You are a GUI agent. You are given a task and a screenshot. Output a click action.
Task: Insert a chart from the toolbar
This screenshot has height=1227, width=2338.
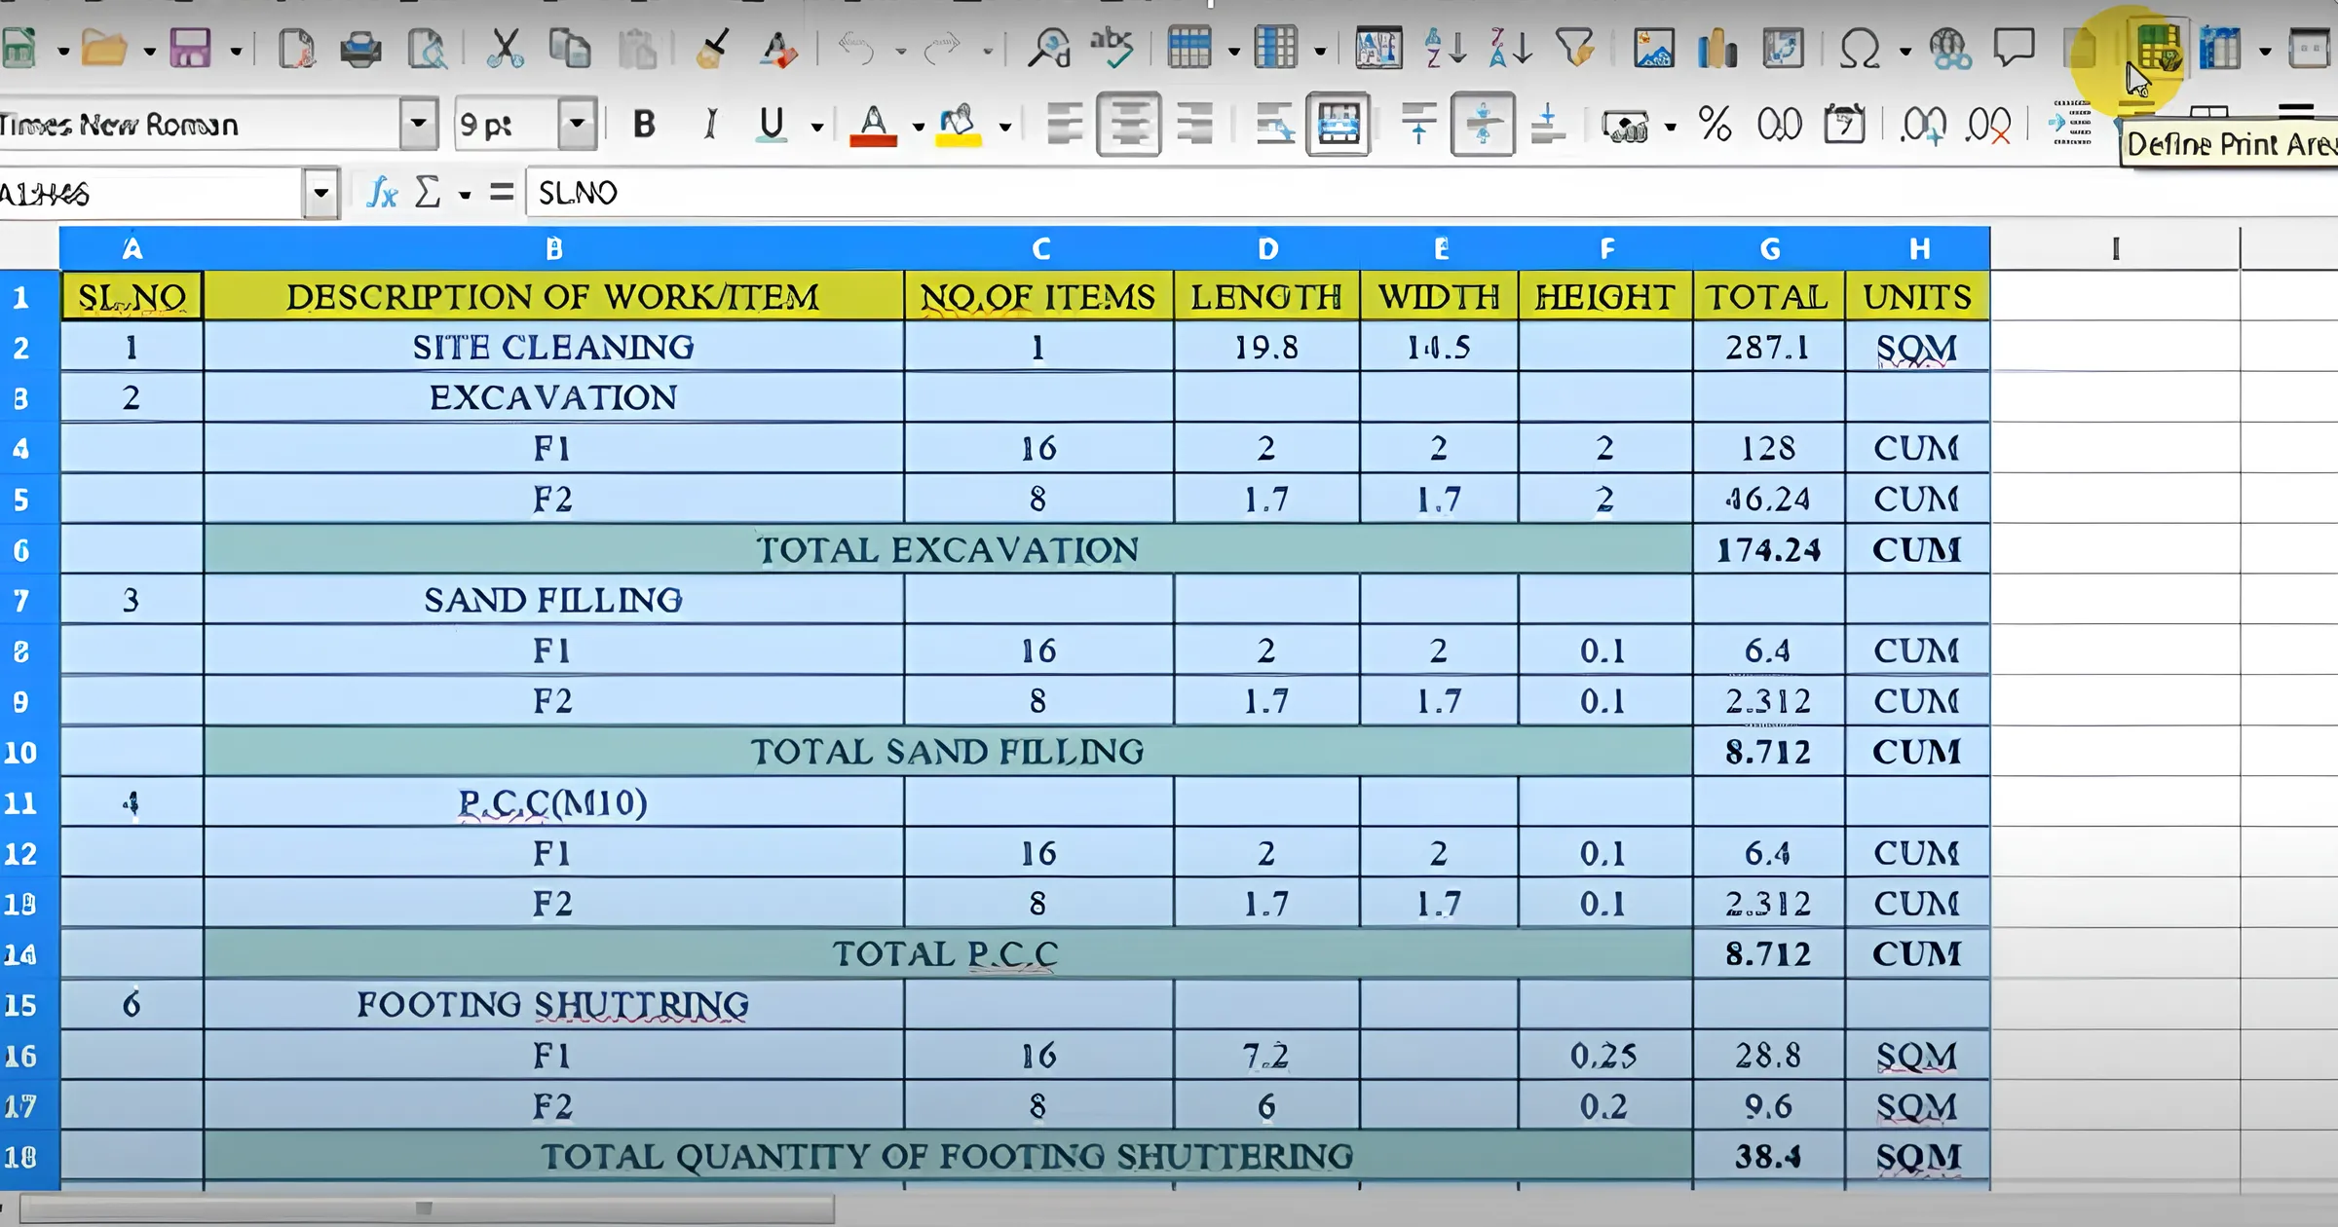1716,46
